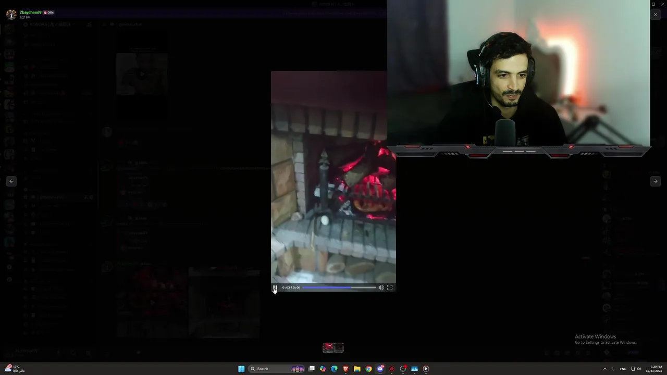
Task: Enter fullscreen on the video player
Action: 390,287
